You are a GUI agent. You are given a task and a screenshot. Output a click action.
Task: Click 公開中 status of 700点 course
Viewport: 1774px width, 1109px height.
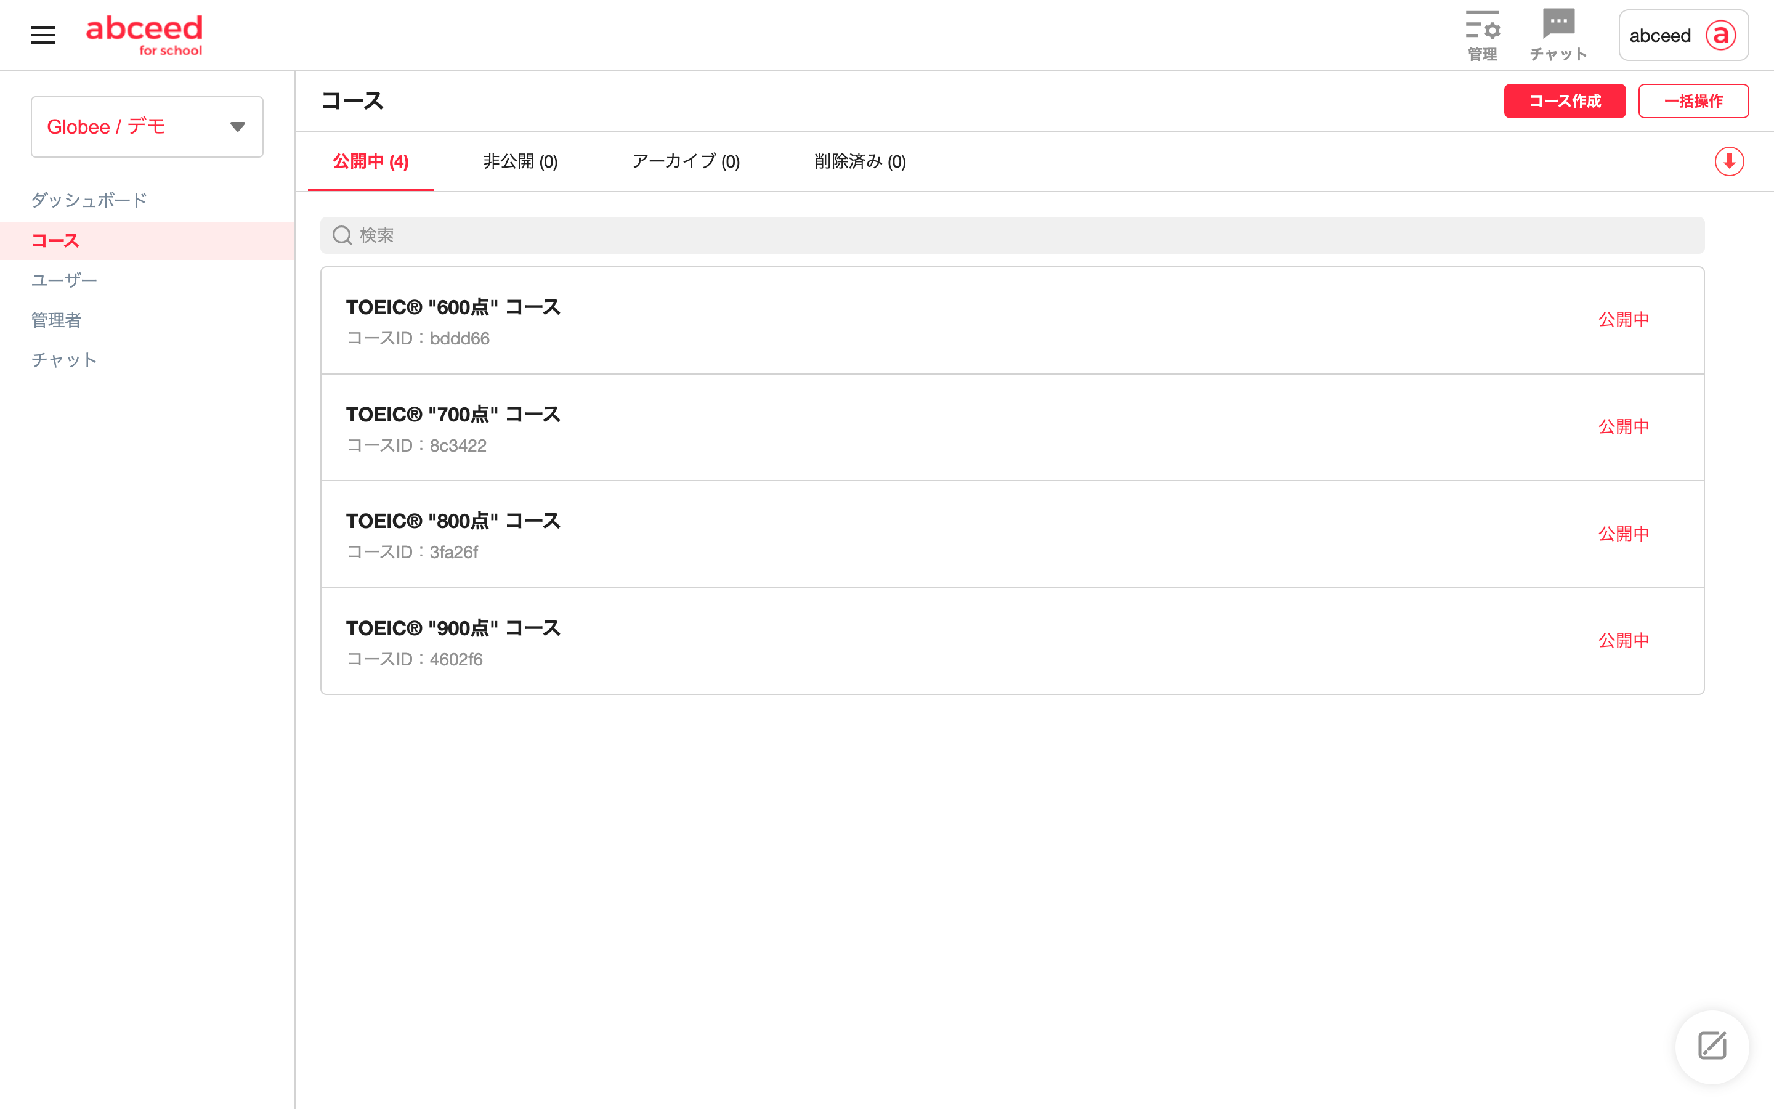[x=1624, y=427]
